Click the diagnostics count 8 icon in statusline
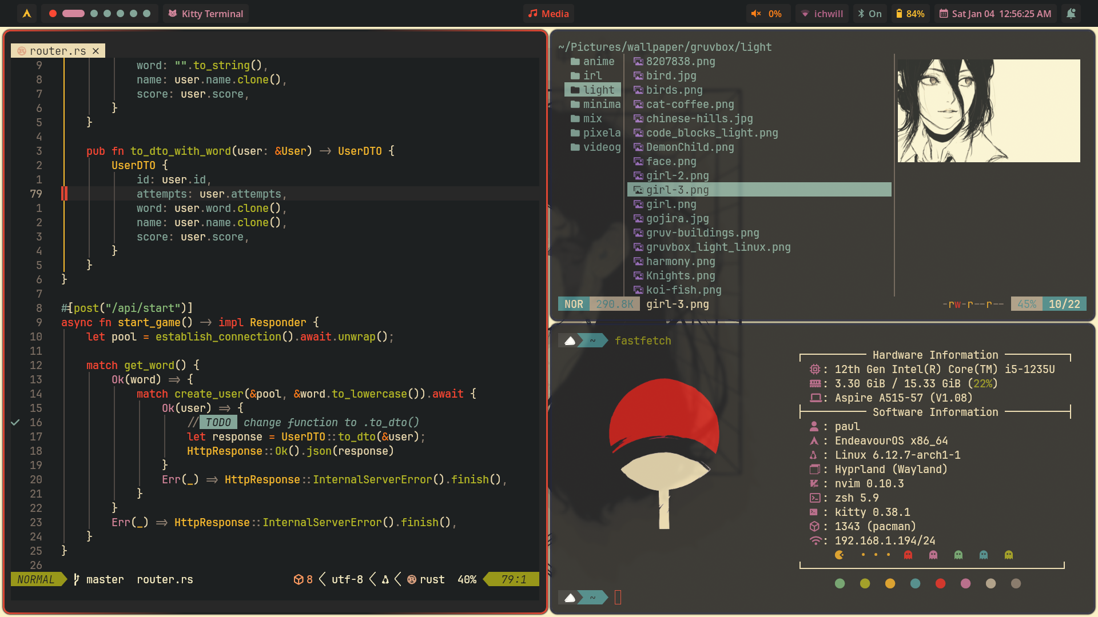This screenshot has height=617, width=1098. click(x=299, y=579)
